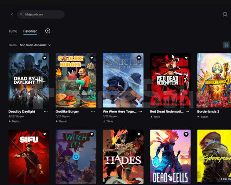Toggle the Dead Cells favorite heart
Viewport: 231px width, 185px height.
186,134
